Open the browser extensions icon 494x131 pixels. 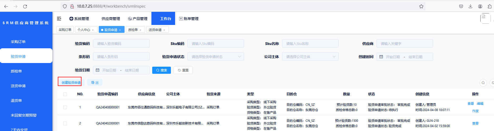(490, 6)
